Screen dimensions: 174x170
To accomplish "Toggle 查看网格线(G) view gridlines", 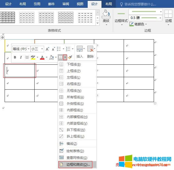I will tap(77, 158).
